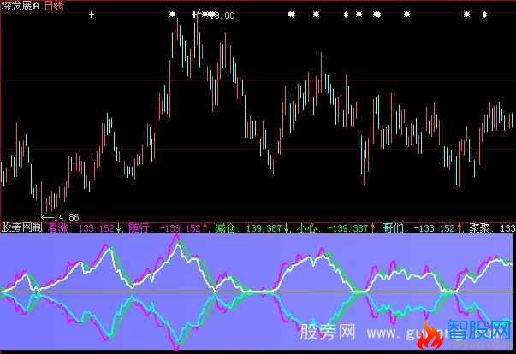Open the 股旁网制 indicator name
The image size is (516, 354).
click(x=21, y=227)
